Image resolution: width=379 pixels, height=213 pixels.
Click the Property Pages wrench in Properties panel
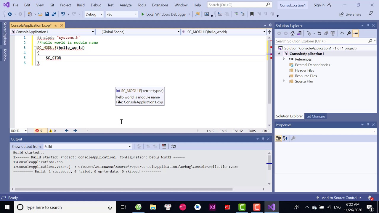click(x=293, y=138)
